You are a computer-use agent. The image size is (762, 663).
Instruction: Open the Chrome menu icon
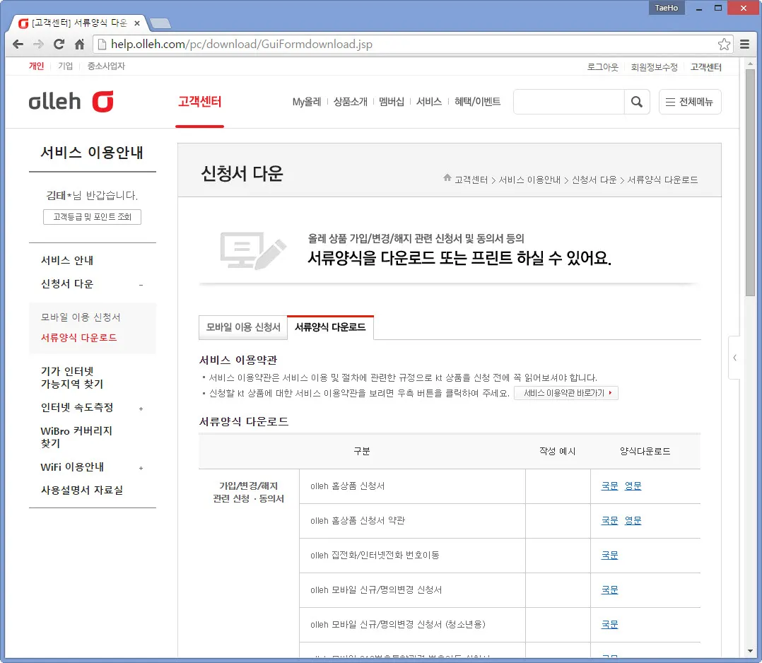coord(744,44)
